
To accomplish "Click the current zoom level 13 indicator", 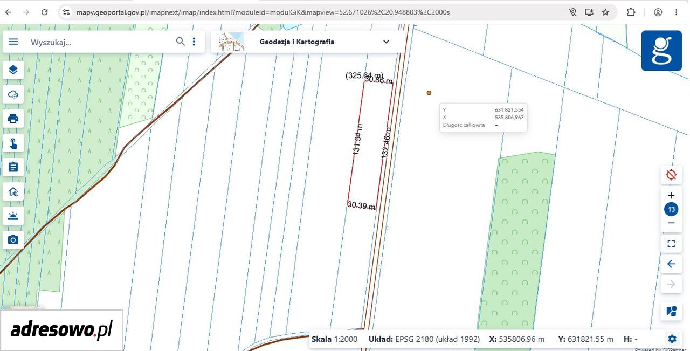I will point(671,209).
